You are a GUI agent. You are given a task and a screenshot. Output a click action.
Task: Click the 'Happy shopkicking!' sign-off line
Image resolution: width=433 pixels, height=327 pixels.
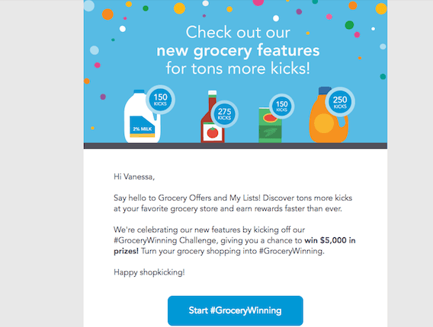point(149,272)
